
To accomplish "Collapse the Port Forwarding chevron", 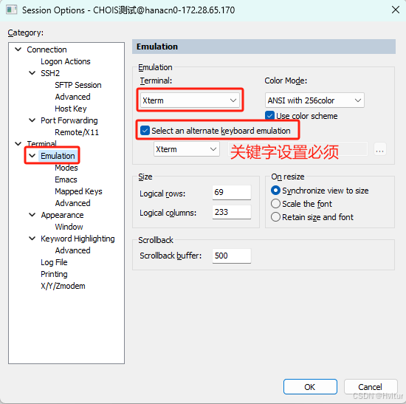I will point(32,120).
